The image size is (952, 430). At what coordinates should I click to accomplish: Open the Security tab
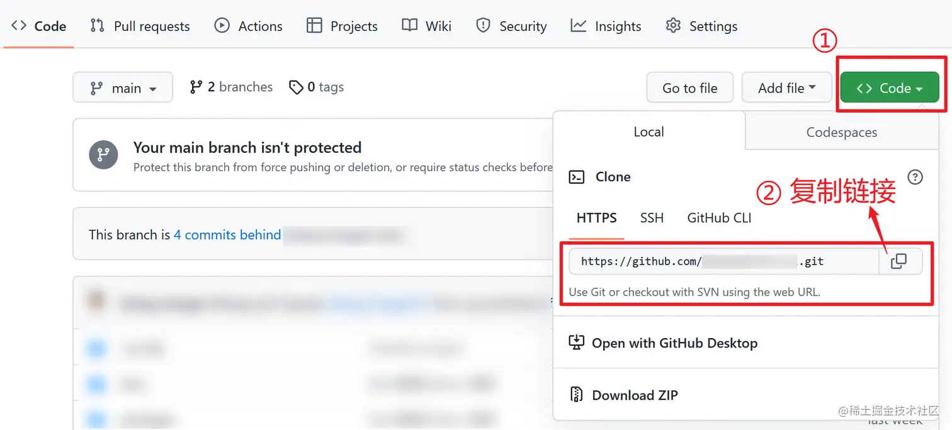511,26
